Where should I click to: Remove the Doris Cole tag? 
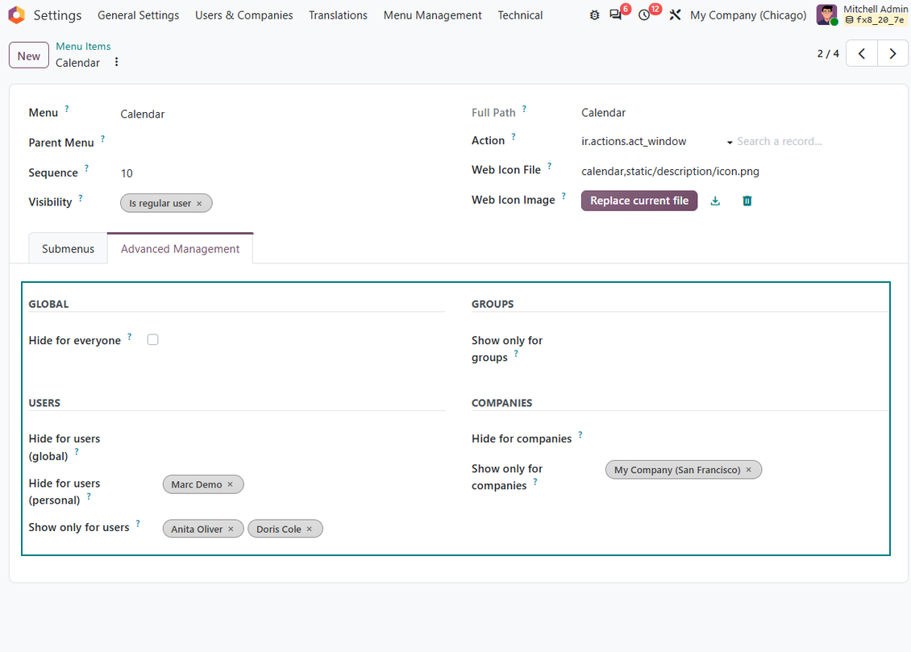(x=309, y=529)
